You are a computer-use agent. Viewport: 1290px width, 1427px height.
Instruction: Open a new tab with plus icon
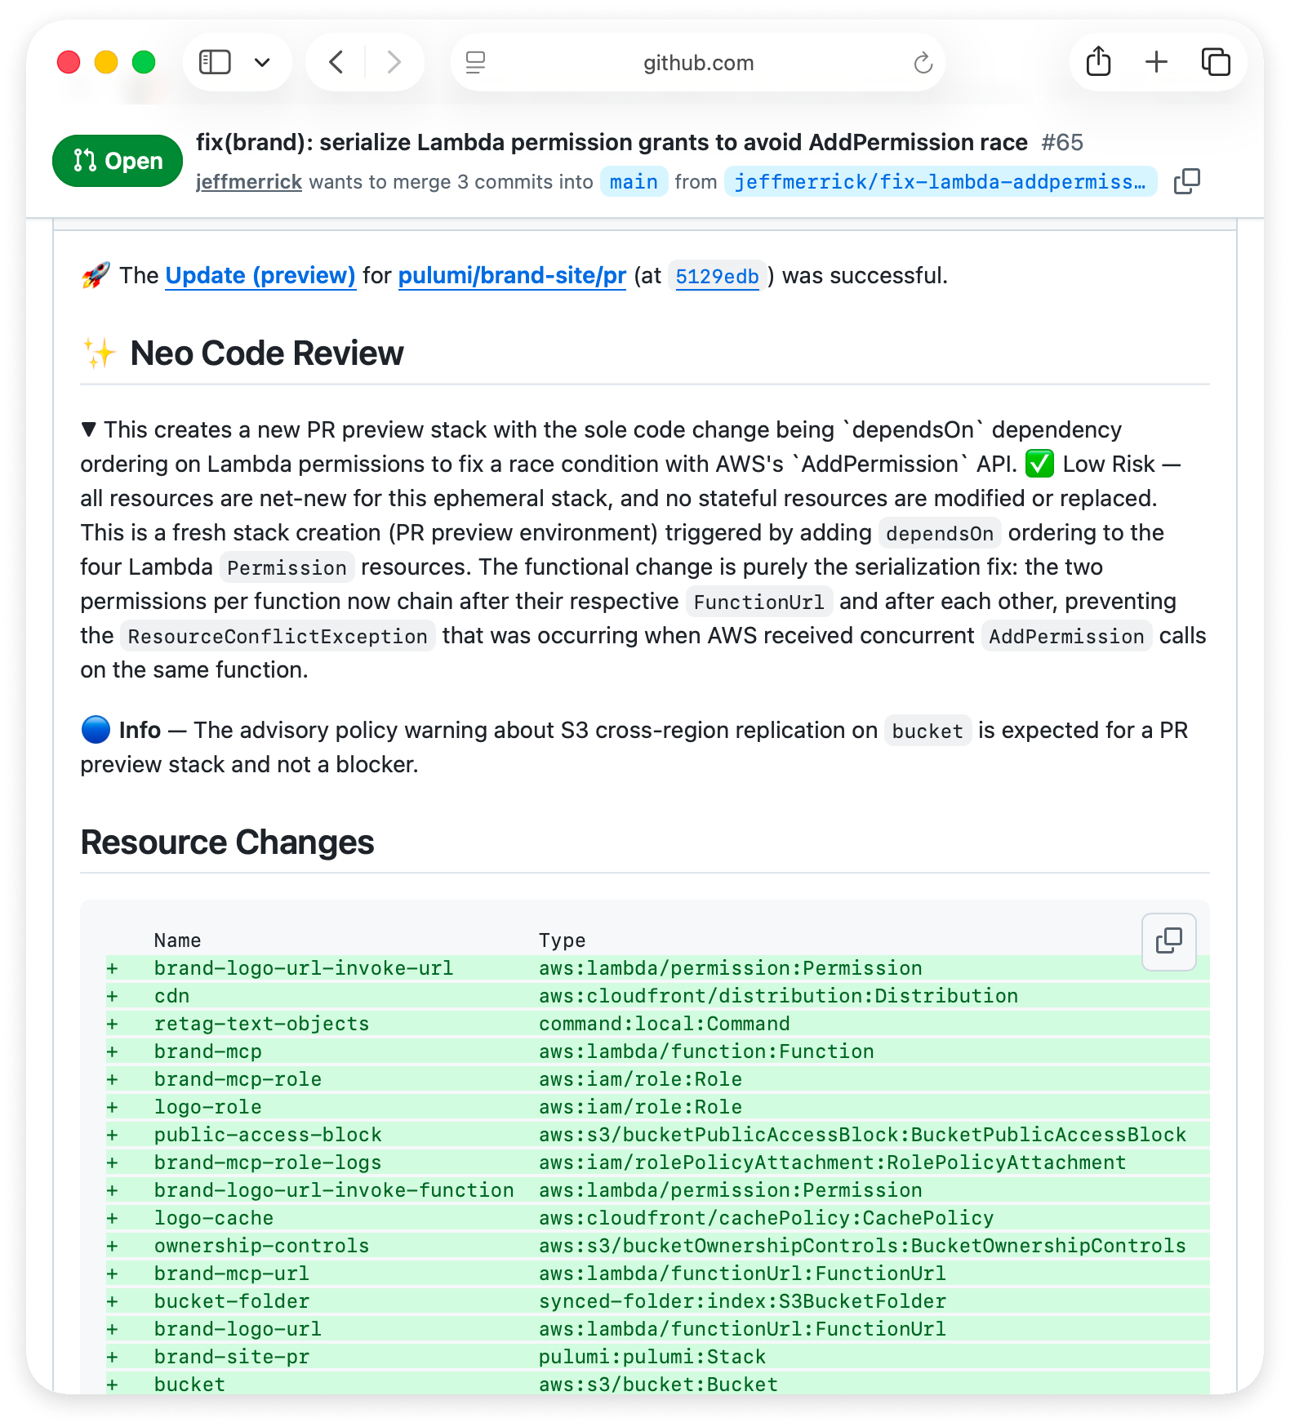coord(1156,62)
